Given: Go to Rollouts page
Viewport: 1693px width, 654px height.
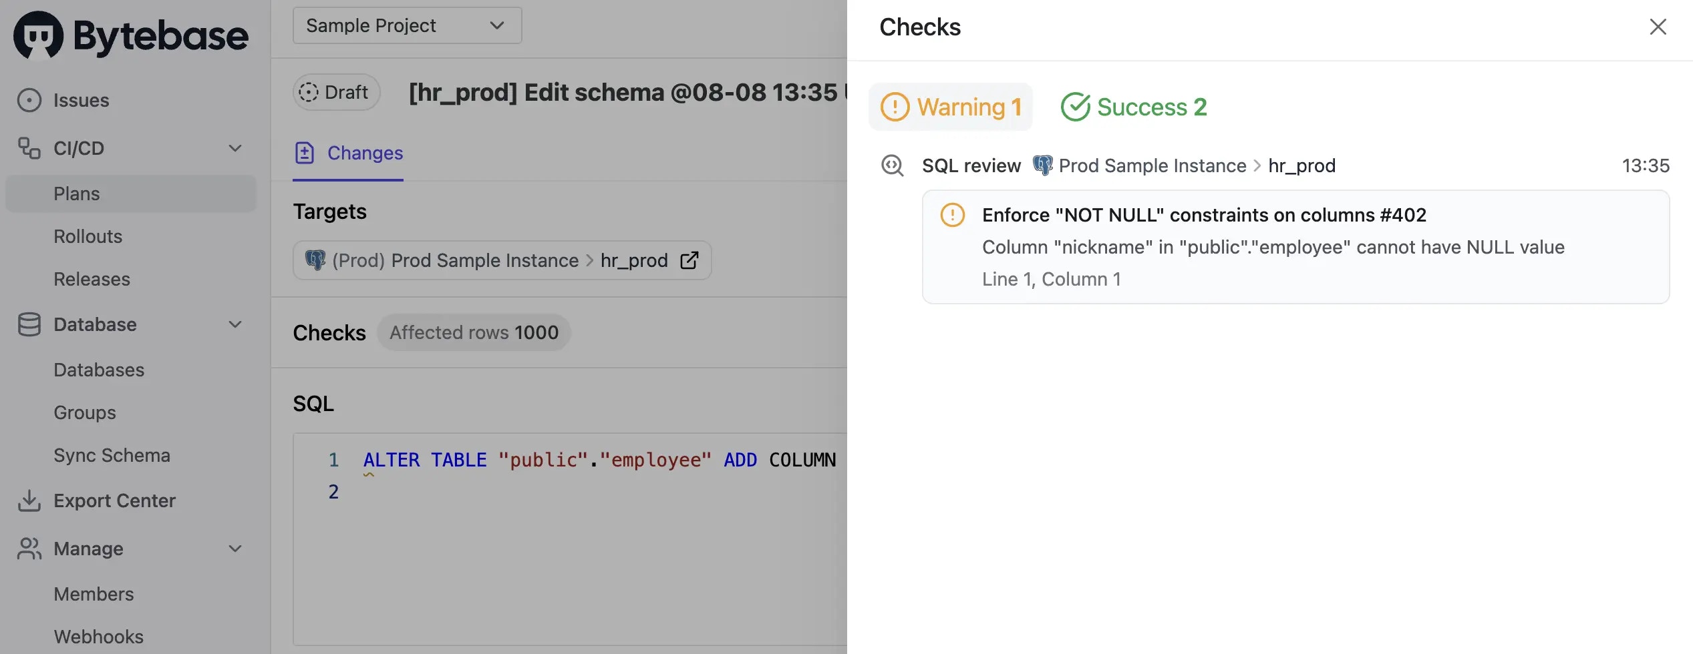Looking at the screenshot, I should [88, 236].
